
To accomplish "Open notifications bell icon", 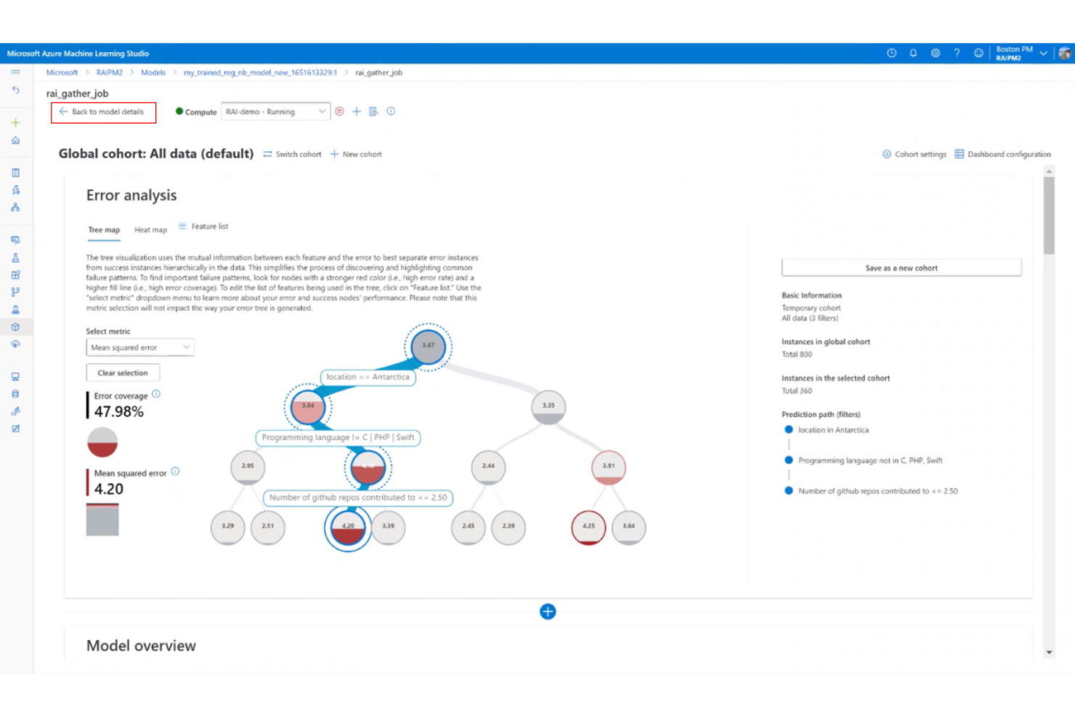I will pyautogui.click(x=913, y=53).
